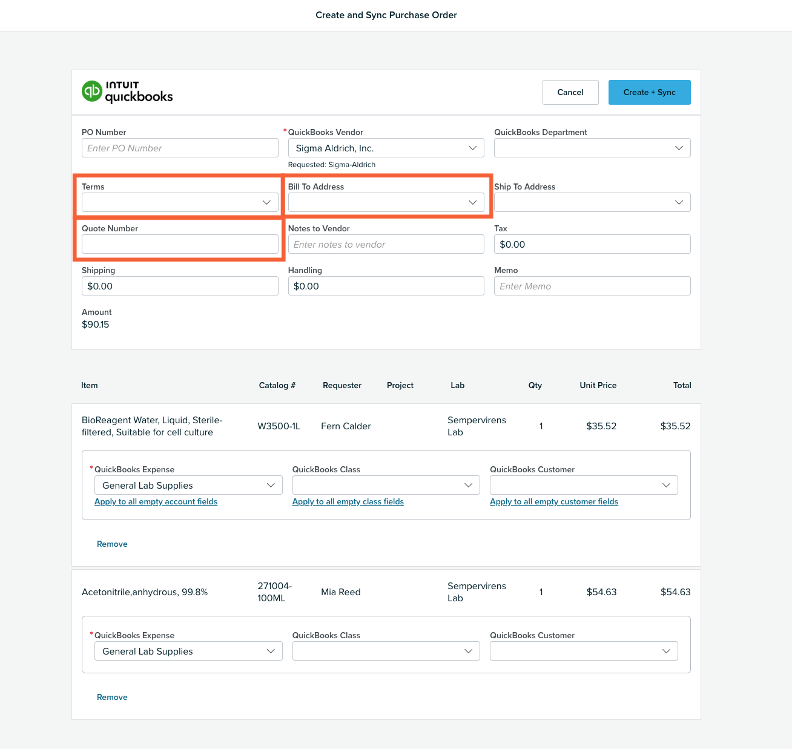Click the requester name Fern Calder
This screenshot has height=749, width=792.
coord(346,426)
